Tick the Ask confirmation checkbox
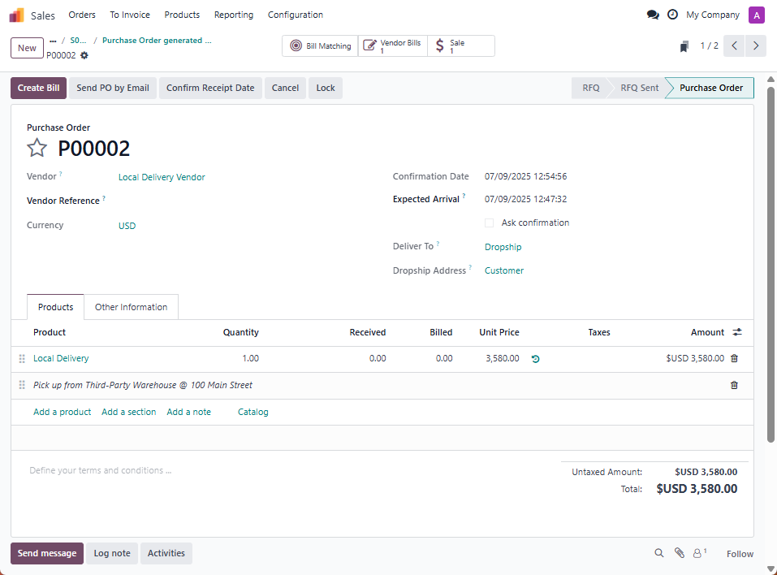The image size is (777, 575). [x=489, y=223]
